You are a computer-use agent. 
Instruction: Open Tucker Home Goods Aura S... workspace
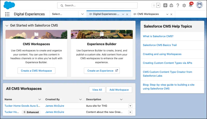pyautogui.click(x=22, y=106)
